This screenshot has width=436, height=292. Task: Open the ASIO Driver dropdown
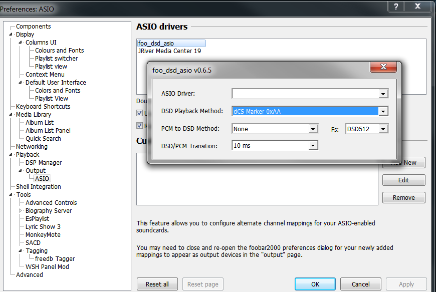(x=383, y=94)
